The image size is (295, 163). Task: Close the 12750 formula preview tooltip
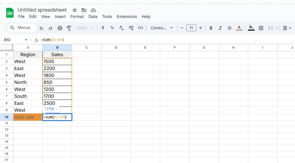(x=56, y=109)
